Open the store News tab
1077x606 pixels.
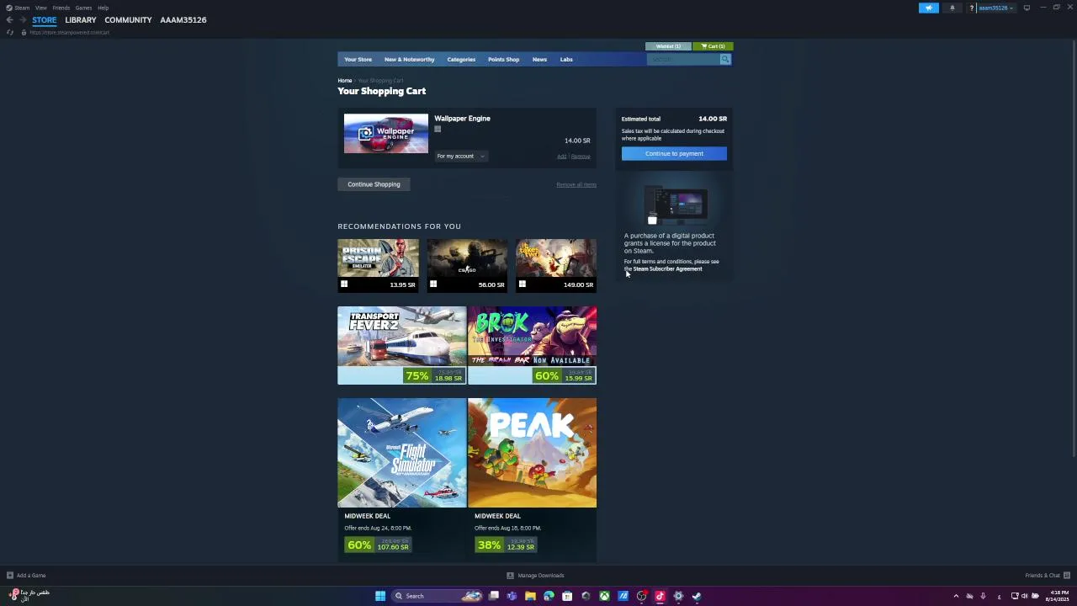tap(539, 59)
